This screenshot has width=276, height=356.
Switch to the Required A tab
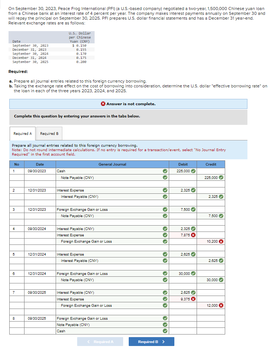pos(23,133)
